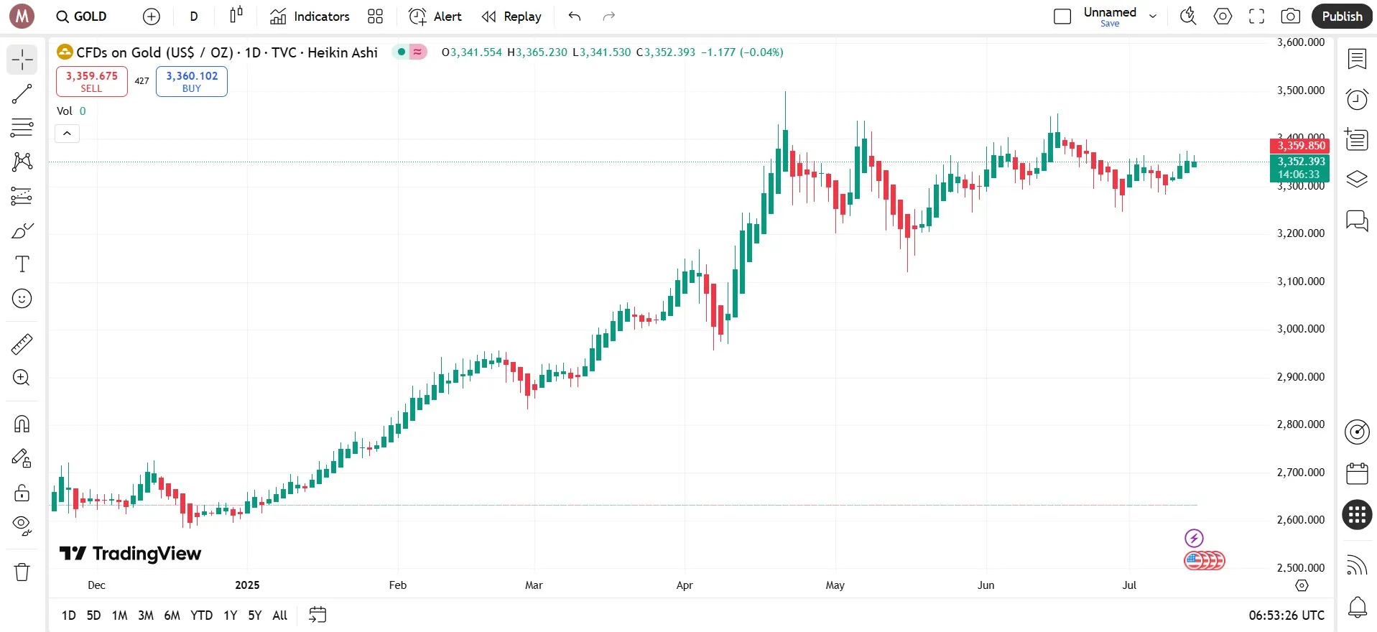Select the Text annotation tool
The height and width of the screenshot is (632, 1377).
point(22,264)
